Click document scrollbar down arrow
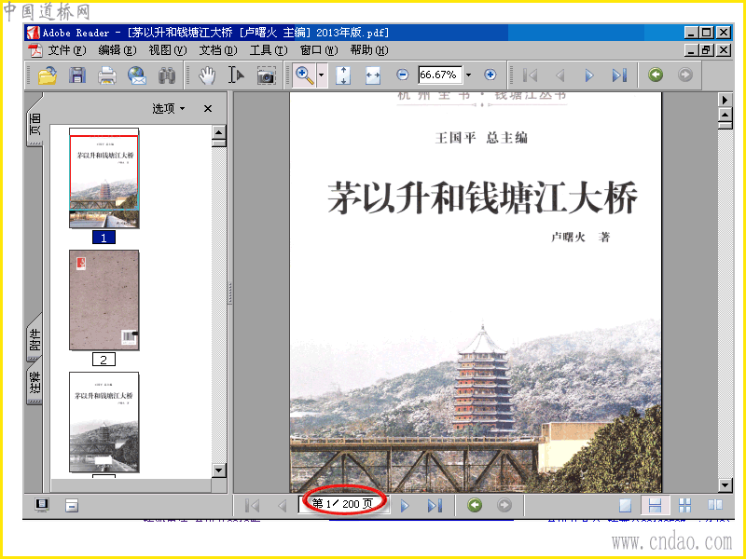This screenshot has height=559, width=746. [725, 485]
